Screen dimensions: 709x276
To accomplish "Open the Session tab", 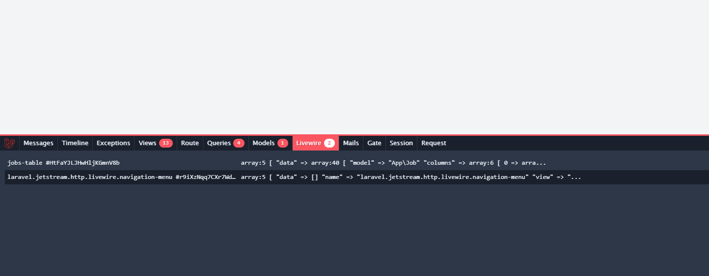I will coord(401,143).
